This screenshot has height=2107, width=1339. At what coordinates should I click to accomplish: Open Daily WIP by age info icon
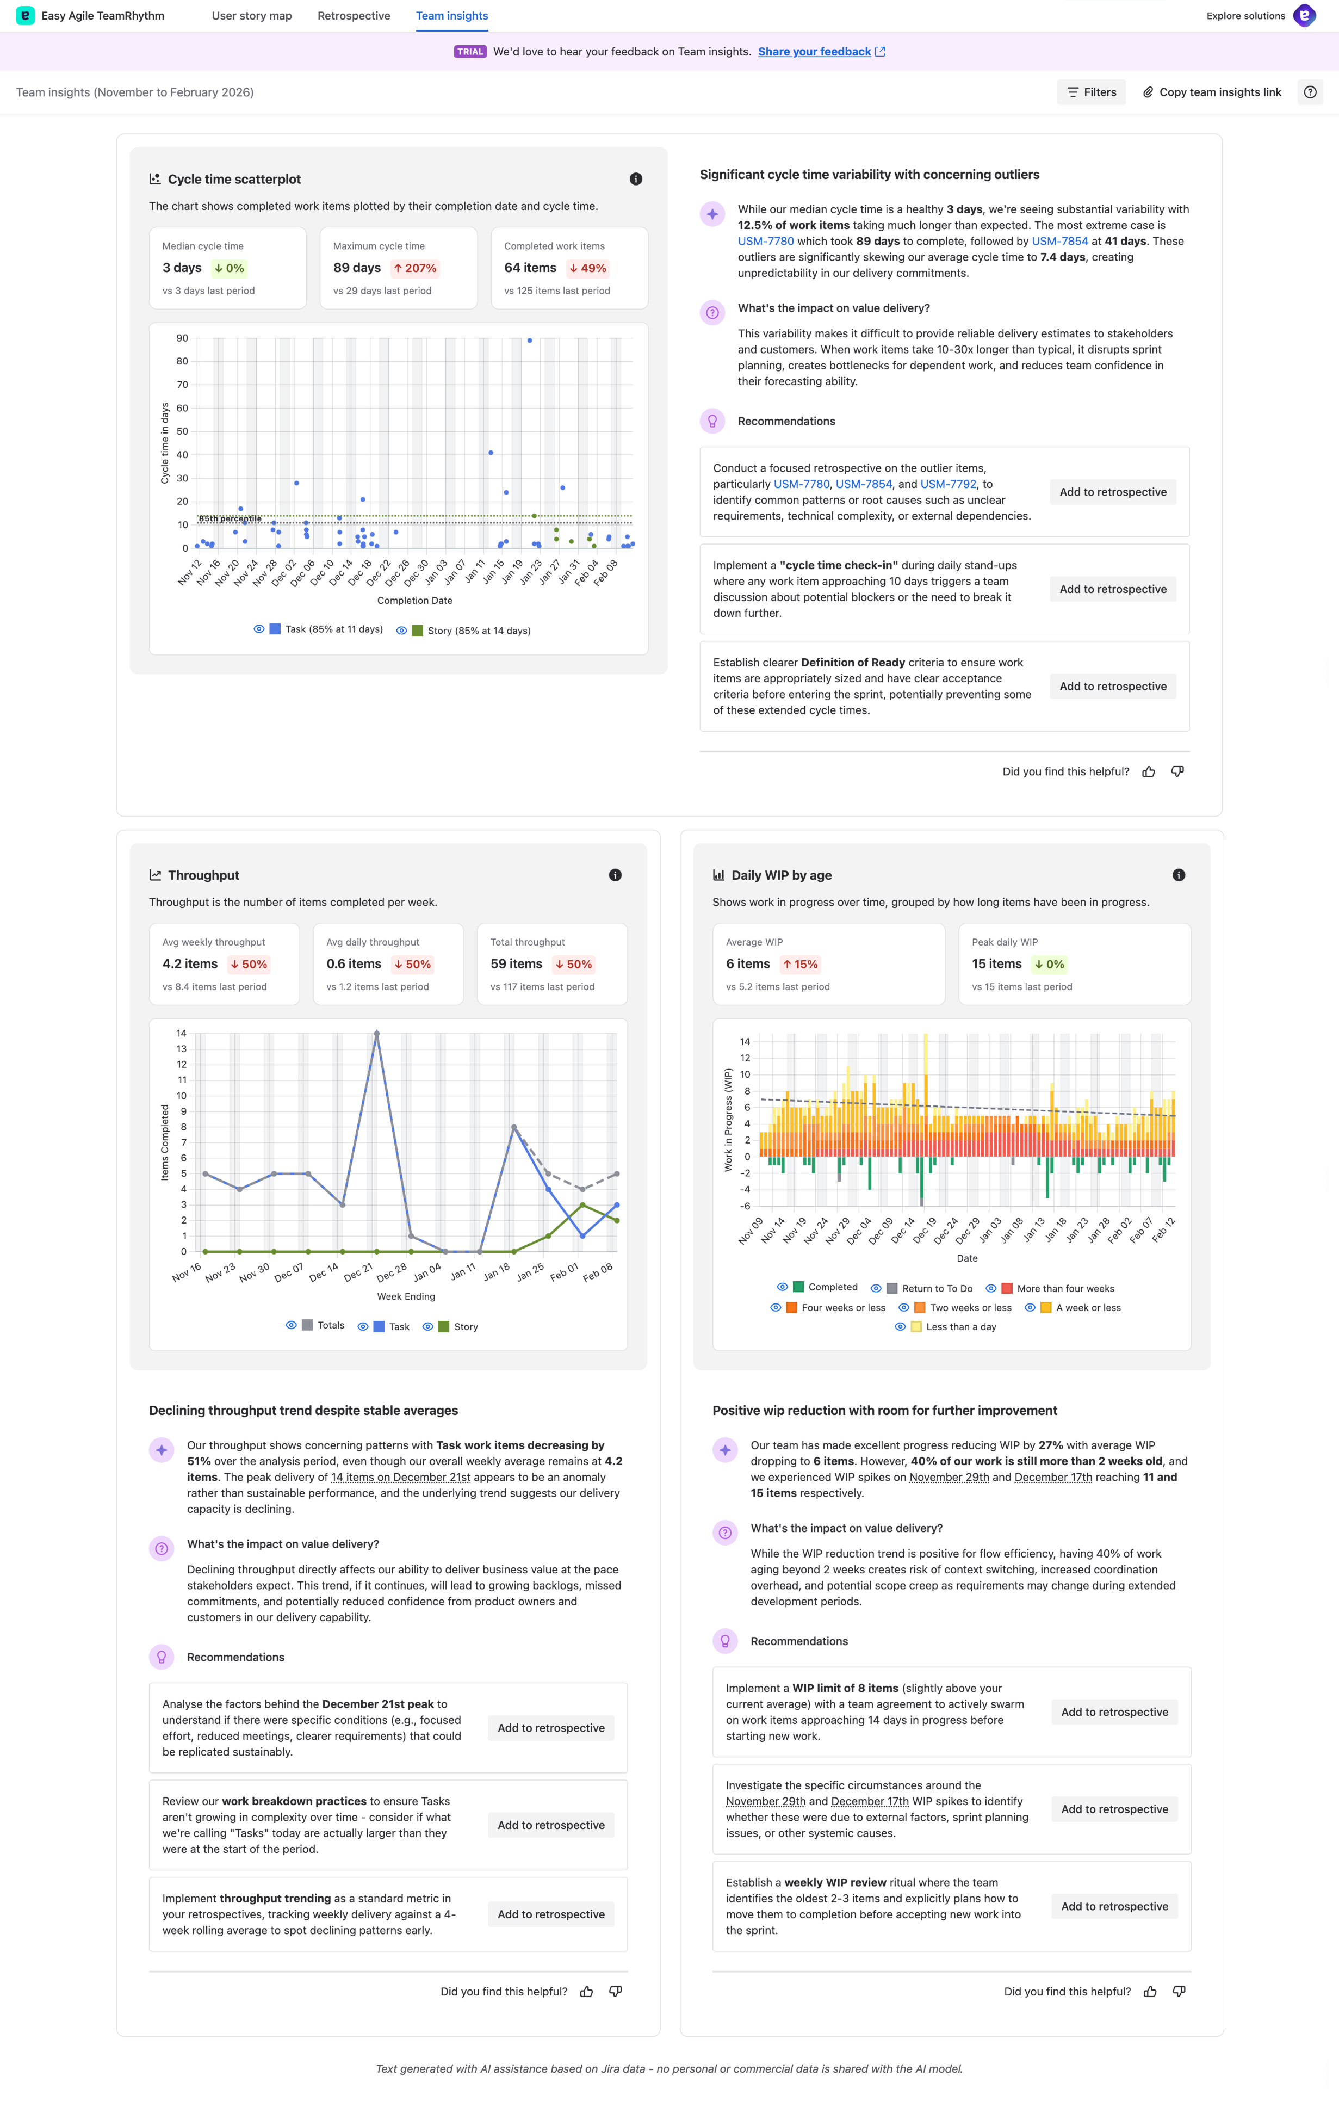(x=1178, y=875)
